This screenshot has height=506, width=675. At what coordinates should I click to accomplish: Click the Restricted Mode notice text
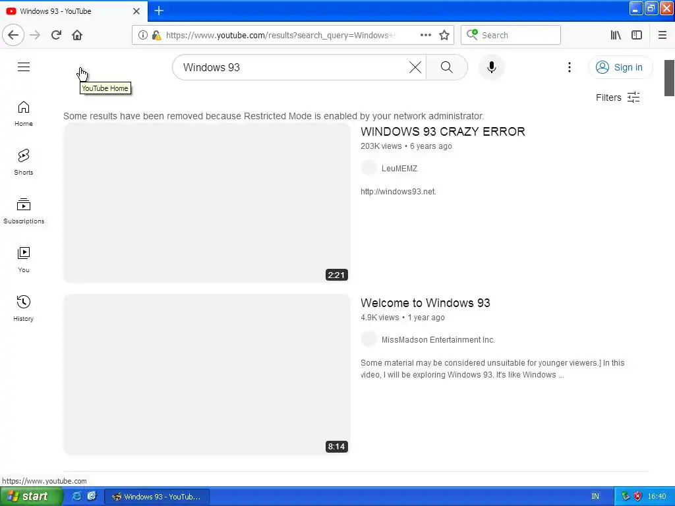coord(274,116)
